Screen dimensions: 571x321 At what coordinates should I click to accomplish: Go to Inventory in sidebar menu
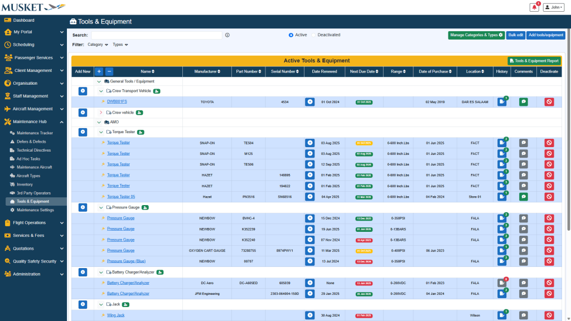[x=25, y=184]
